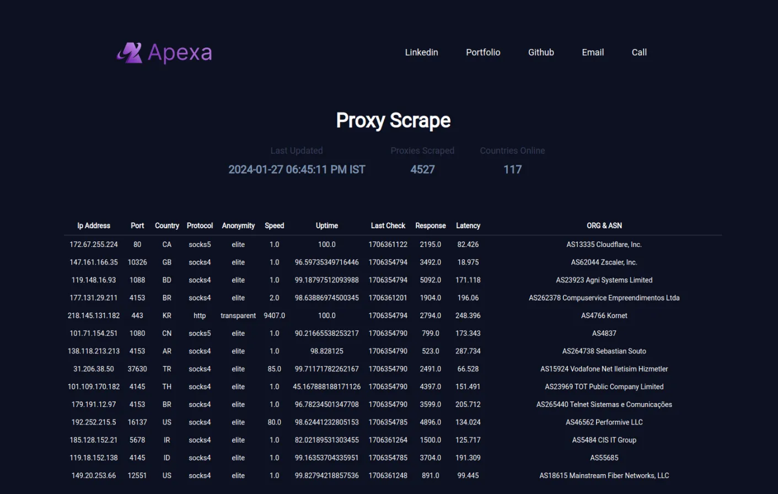Click the Port column header
Image resolution: width=778 pixels, height=494 pixels.
[137, 225]
